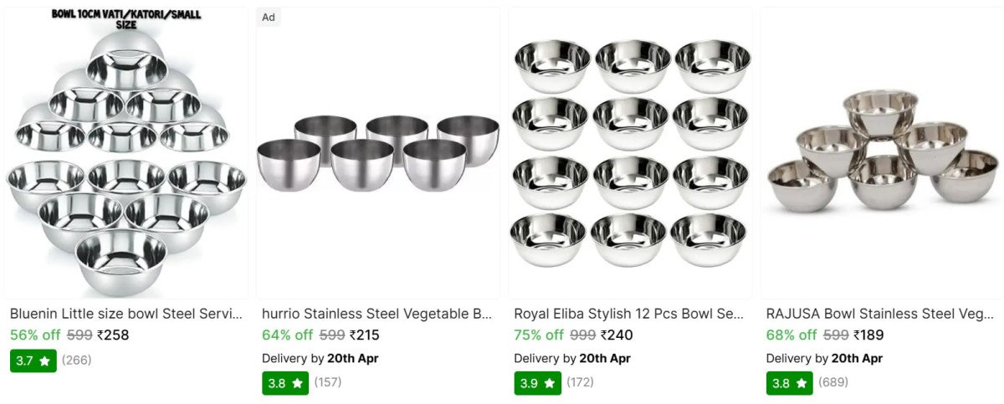The image size is (1004, 404).
Task: Click the RAJUSA Bowl Stainless Steel title
Action: coord(880,314)
